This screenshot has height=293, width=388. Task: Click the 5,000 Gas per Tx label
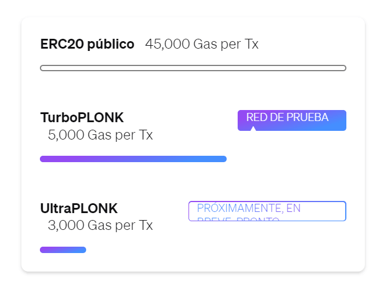point(100,135)
